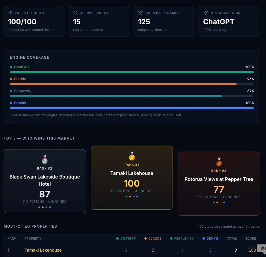Click the score 100 on Tamaki Lakehouse card
Screen dimensions: 266x257
click(x=132, y=183)
